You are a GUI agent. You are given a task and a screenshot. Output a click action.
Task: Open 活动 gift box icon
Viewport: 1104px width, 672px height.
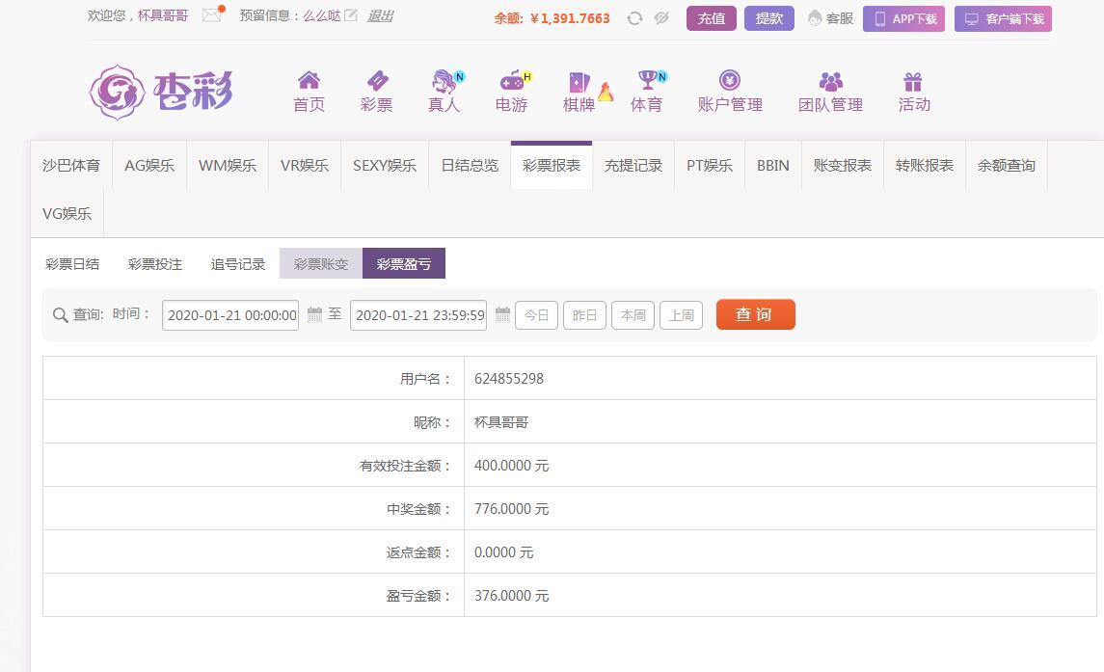(913, 81)
